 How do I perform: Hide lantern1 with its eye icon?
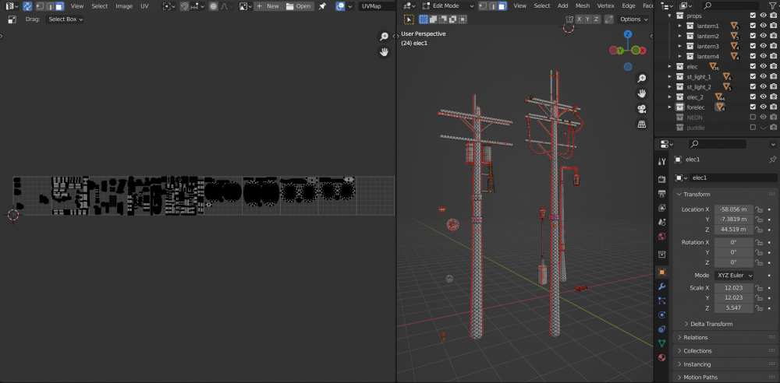point(763,26)
